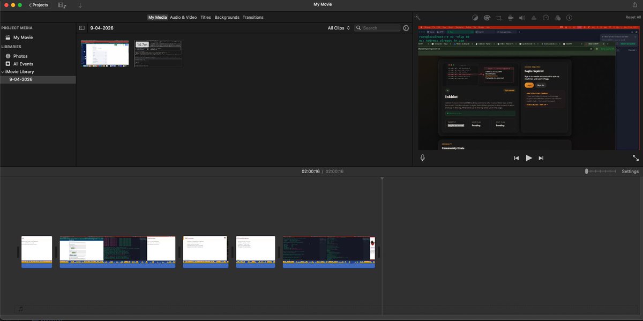Screen dimensions: 643x321
Task: Click the Import Media down-arrow icon
Action: pyautogui.click(x=80, y=5)
